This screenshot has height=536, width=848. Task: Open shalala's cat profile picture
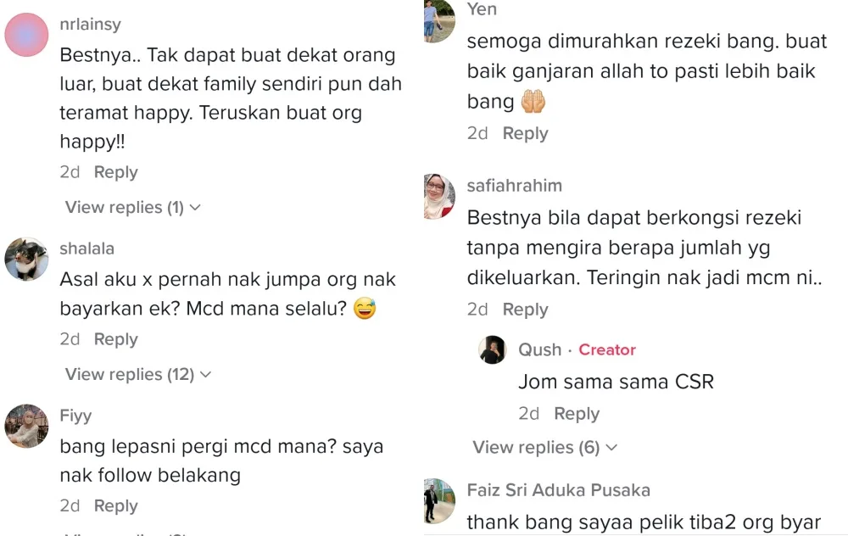(26, 259)
